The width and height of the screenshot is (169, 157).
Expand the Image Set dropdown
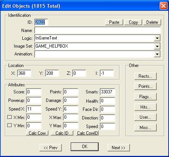tap(157, 46)
